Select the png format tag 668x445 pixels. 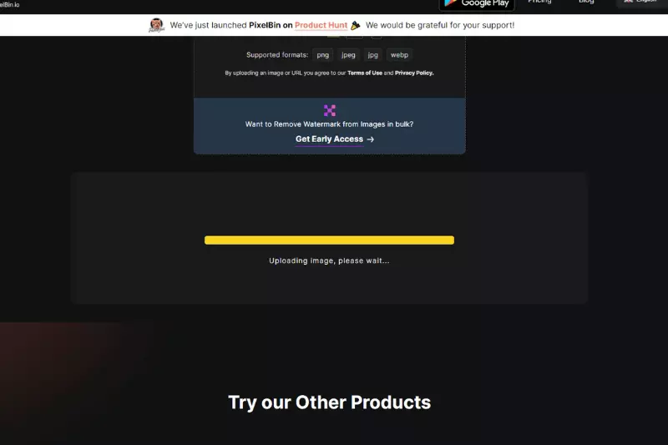322,55
